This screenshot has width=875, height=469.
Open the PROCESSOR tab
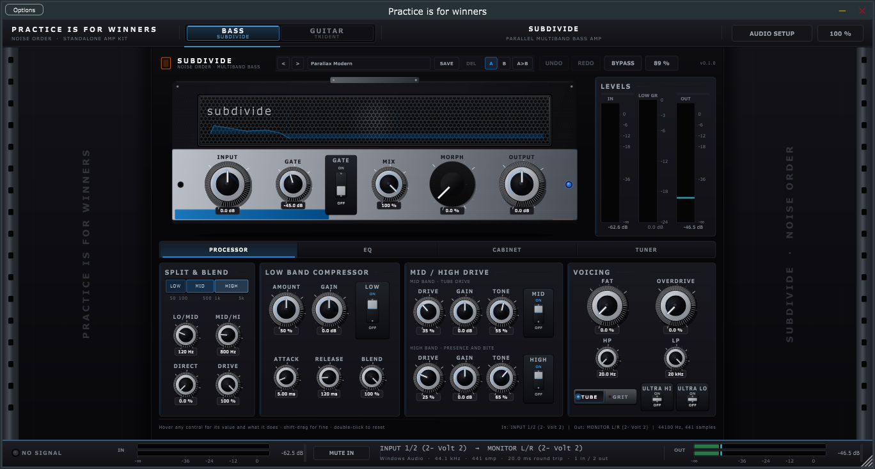click(228, 250)
